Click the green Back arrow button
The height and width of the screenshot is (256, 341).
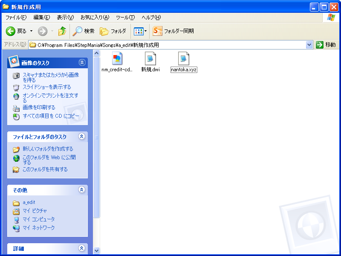pyautogui.click(x=10, y=31)
